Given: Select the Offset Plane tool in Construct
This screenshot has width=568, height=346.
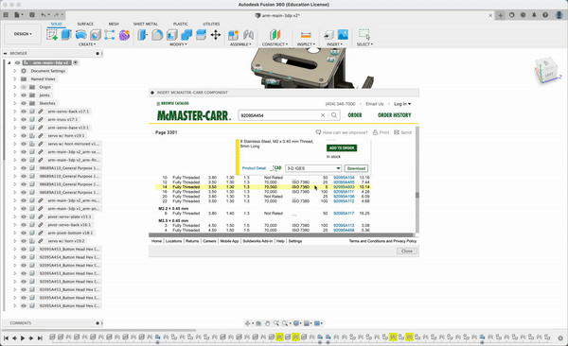Looking at the screenshot, I should [x=275, y=35].
